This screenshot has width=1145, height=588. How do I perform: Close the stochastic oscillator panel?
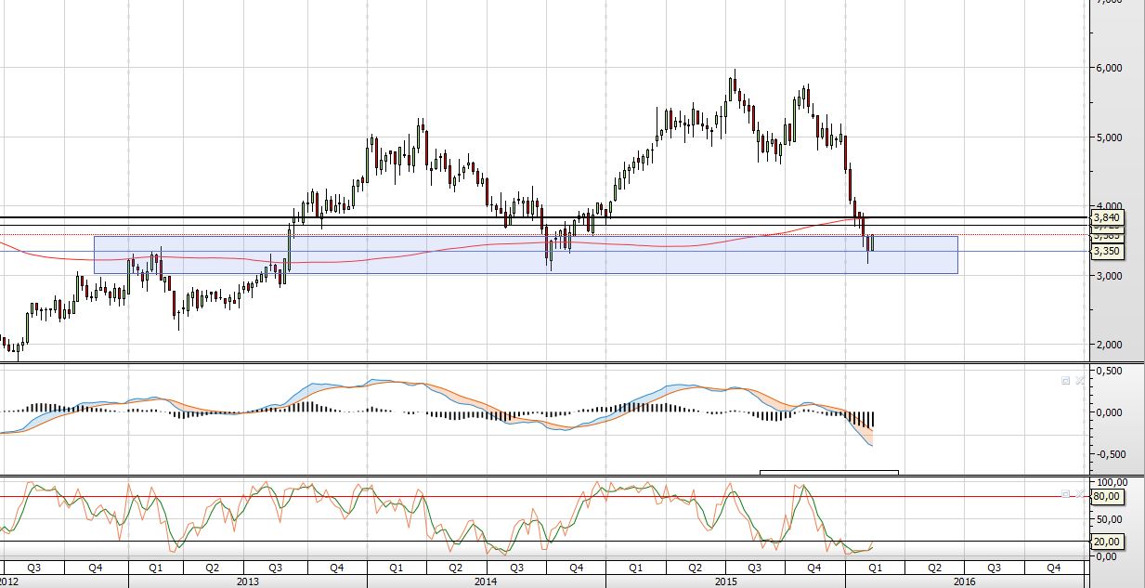click(1078, 494)
